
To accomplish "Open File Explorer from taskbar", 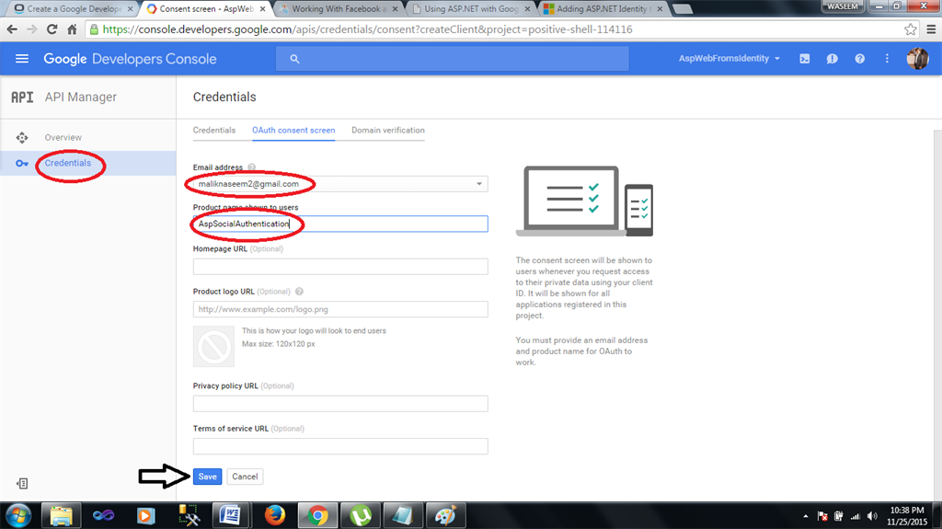I will (x=61, y=516).
